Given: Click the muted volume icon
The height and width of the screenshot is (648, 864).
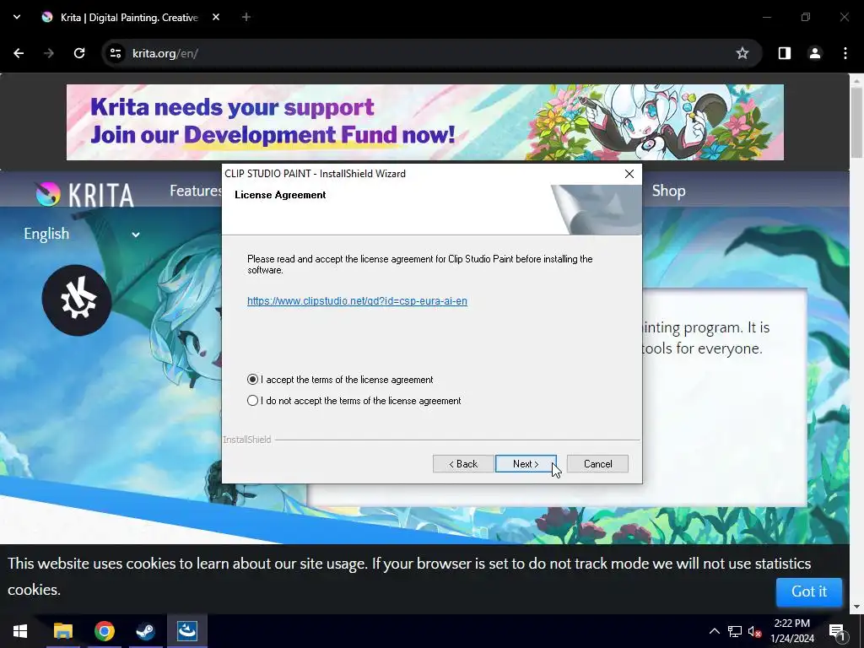Looking at the screenshot, I should 754,631.
